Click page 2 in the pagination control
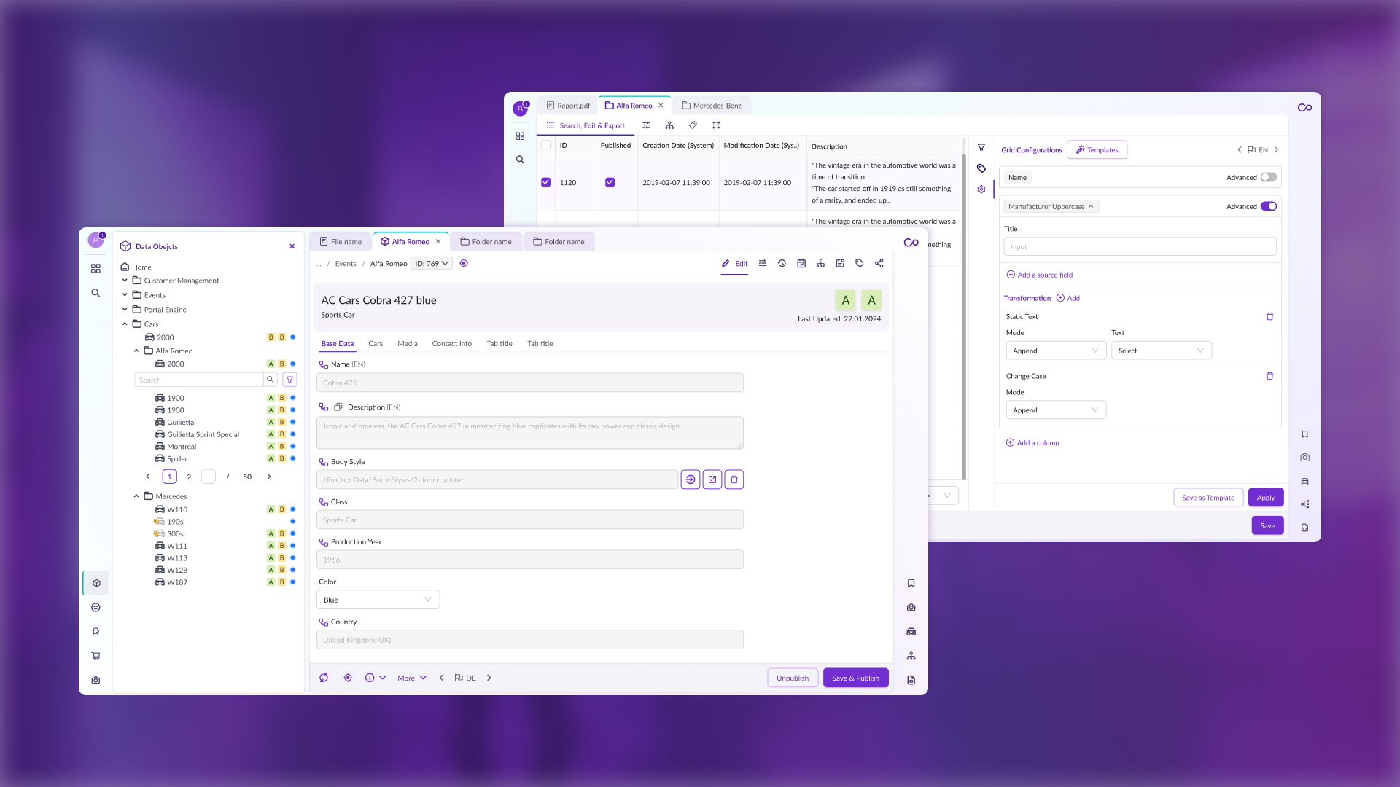1400x787 pixels. tap(189, 477)
